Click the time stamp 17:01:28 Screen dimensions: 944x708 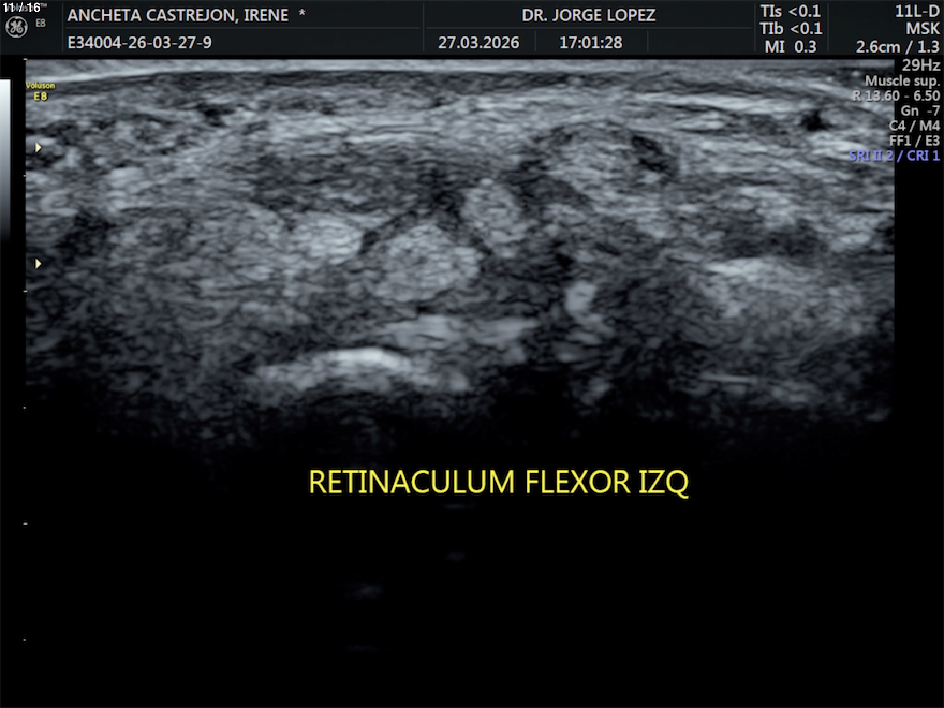(591, 42)
